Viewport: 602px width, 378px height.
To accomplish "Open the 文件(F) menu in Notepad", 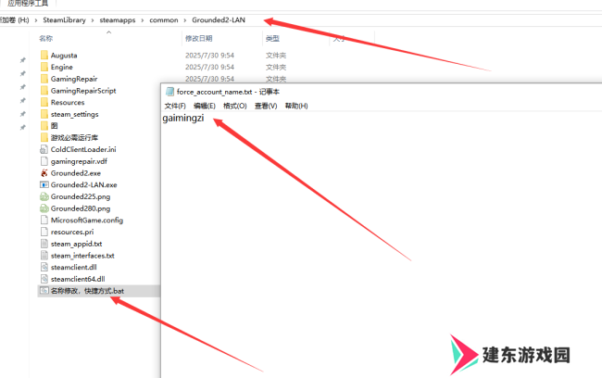I will pyautogui.click(x=175, y=106).
